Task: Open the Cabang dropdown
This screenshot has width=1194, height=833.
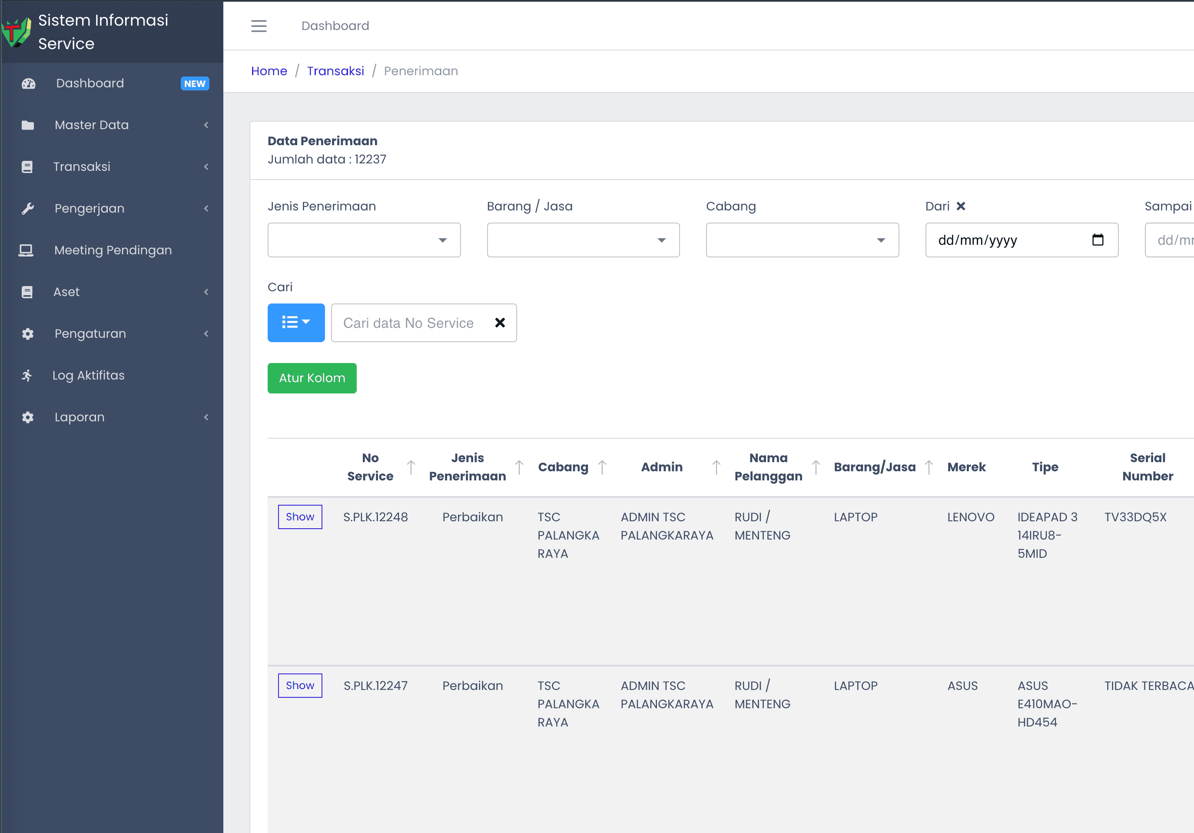Action: point(803,240)
